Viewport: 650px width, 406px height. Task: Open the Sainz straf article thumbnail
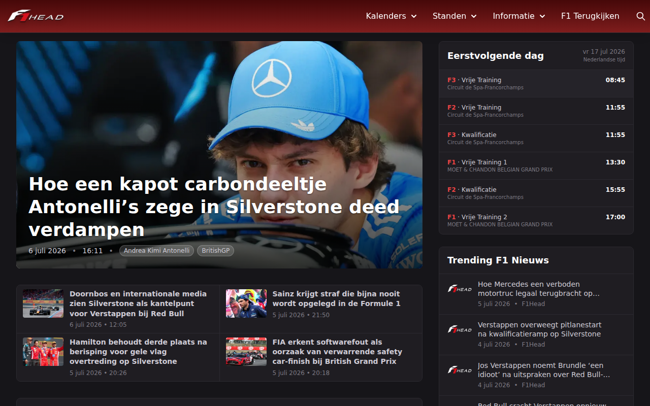tap(246, 303)
